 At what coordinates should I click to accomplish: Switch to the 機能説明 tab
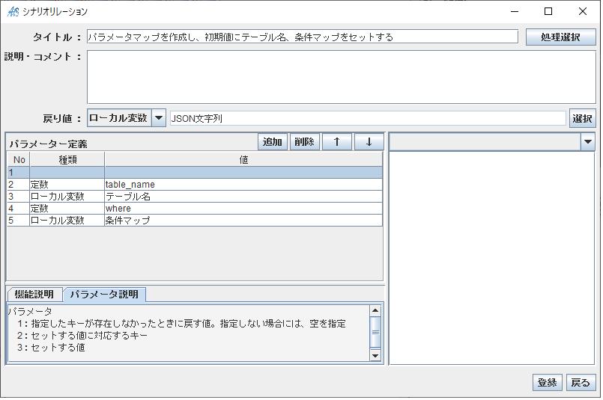34,294
